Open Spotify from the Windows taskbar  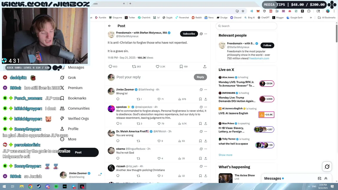click(x=56, y=187)
